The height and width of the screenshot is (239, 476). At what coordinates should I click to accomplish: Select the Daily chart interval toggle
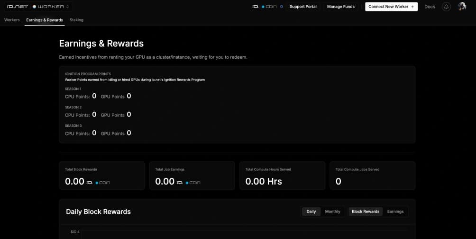coord(311,212)
